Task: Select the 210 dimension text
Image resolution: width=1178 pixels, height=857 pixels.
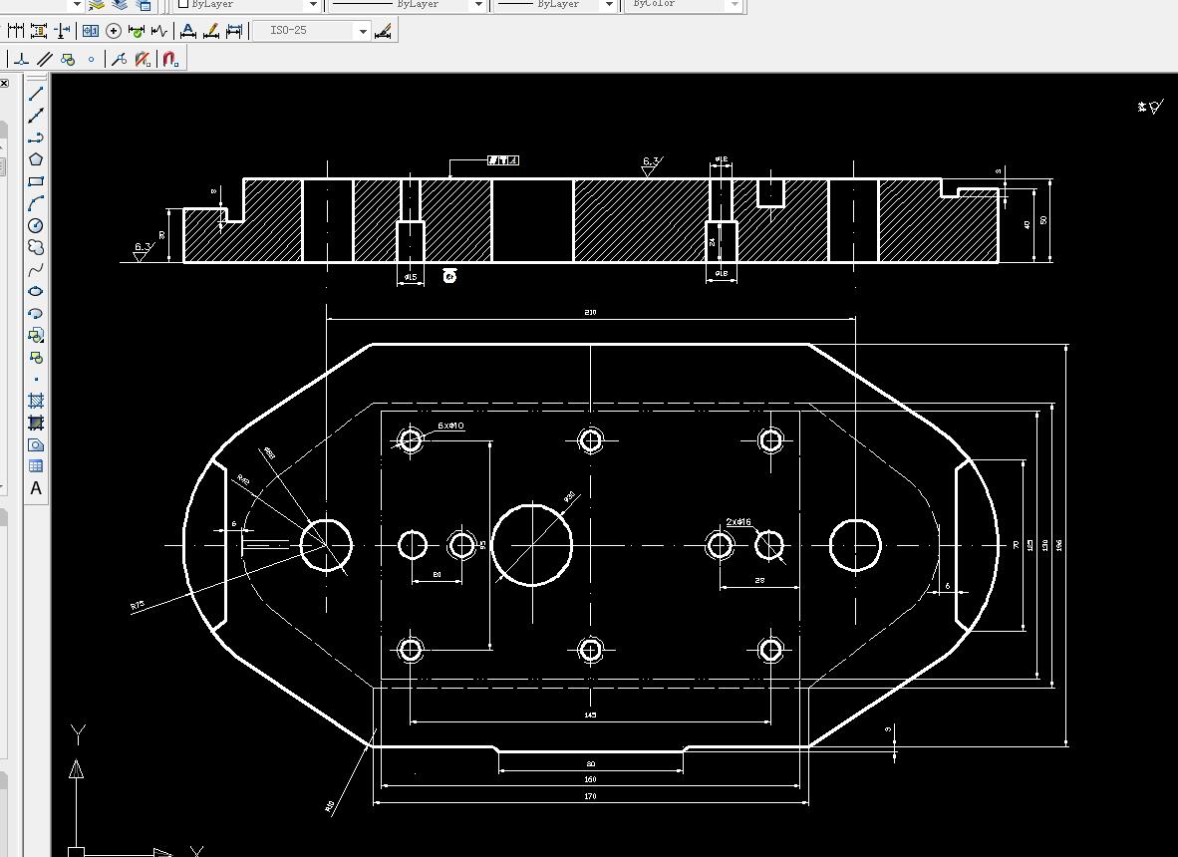Action: click(x=591, y=312)
